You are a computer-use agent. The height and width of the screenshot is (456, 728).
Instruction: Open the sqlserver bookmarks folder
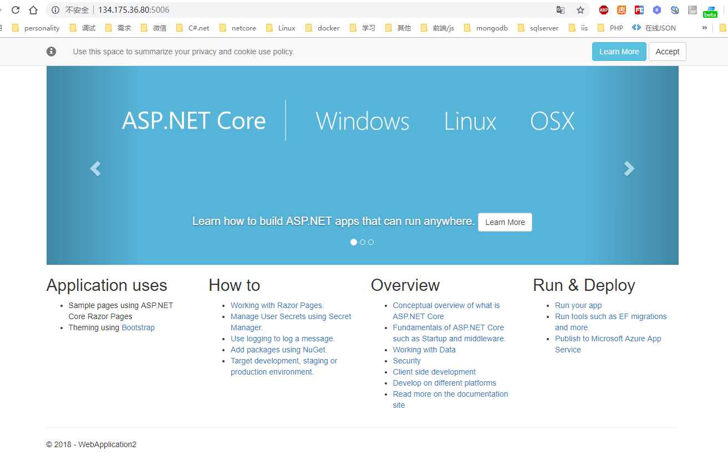538,28
